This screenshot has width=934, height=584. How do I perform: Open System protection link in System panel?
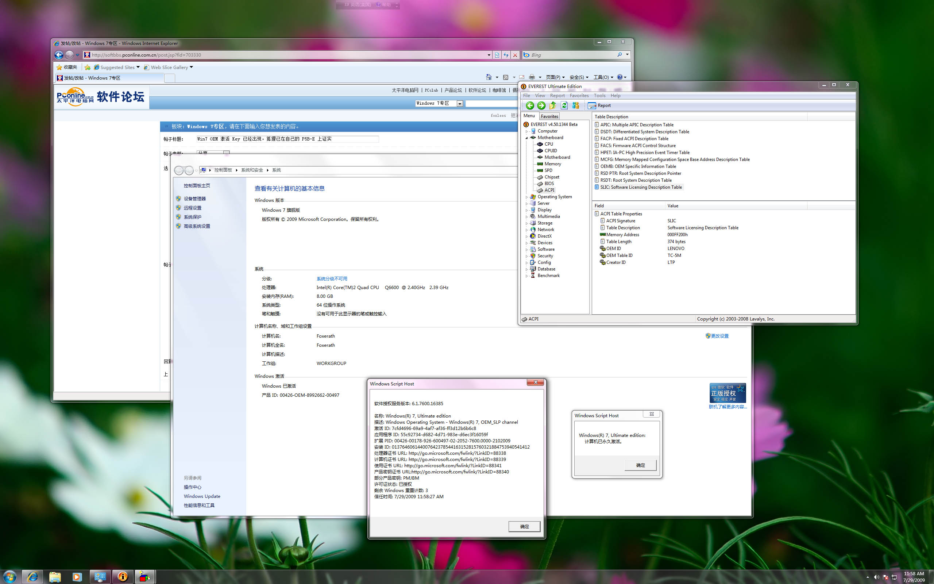[192, 217]
